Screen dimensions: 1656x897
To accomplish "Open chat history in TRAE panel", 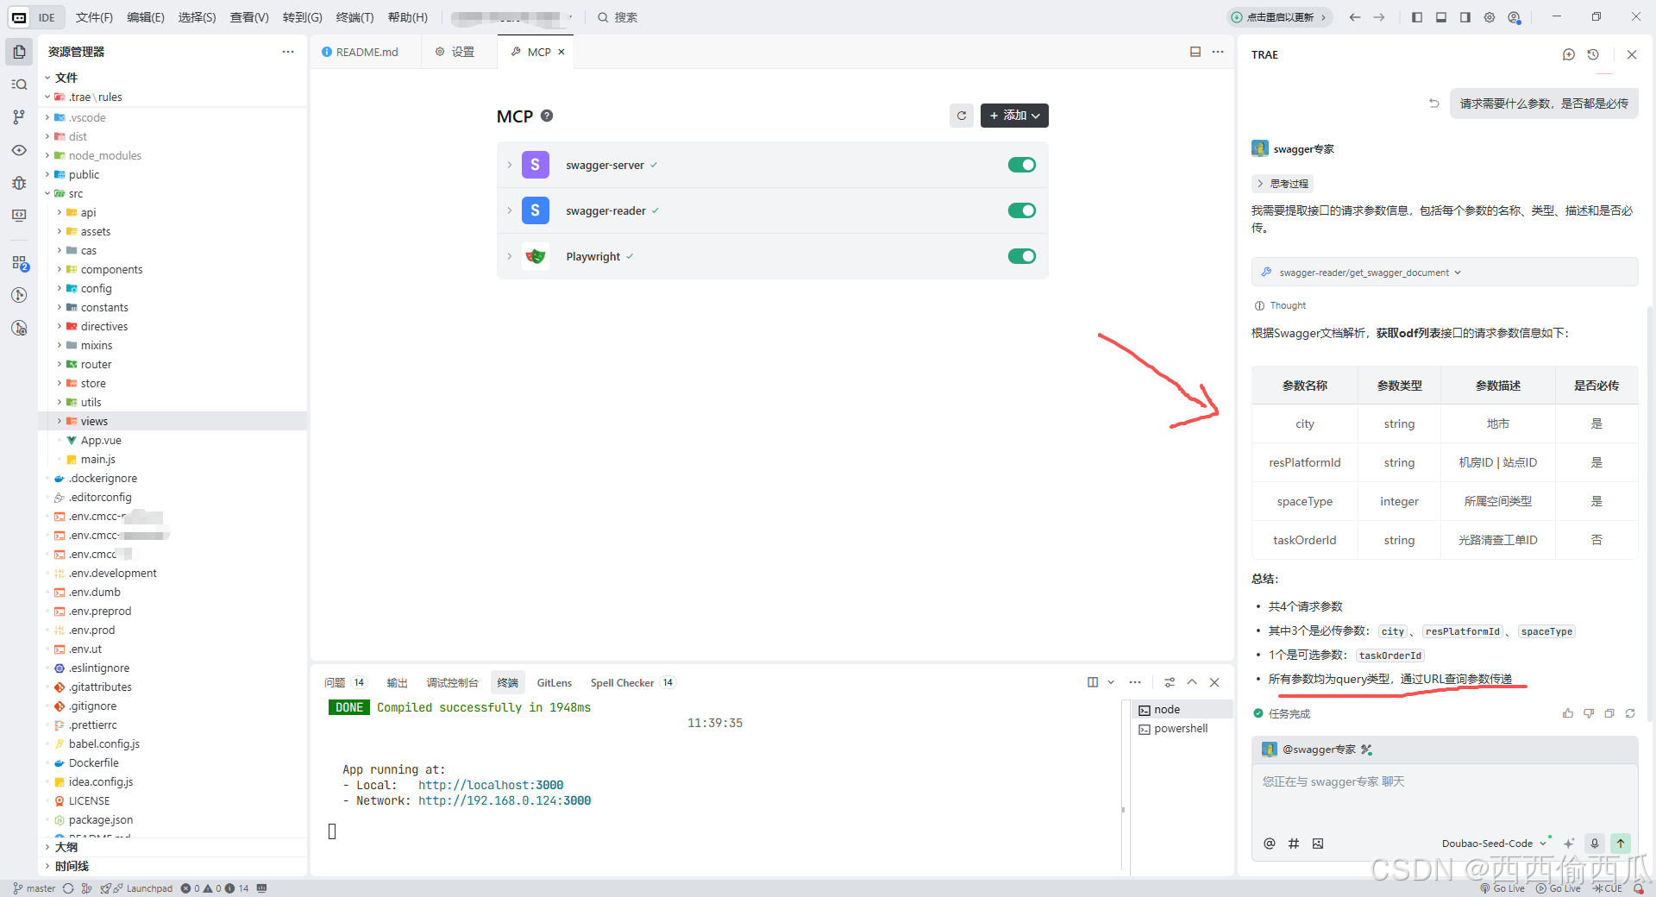I will (x=1593, y=54).
